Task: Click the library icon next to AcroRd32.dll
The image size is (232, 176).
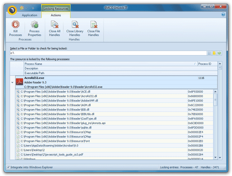Action: click(18, 96)
